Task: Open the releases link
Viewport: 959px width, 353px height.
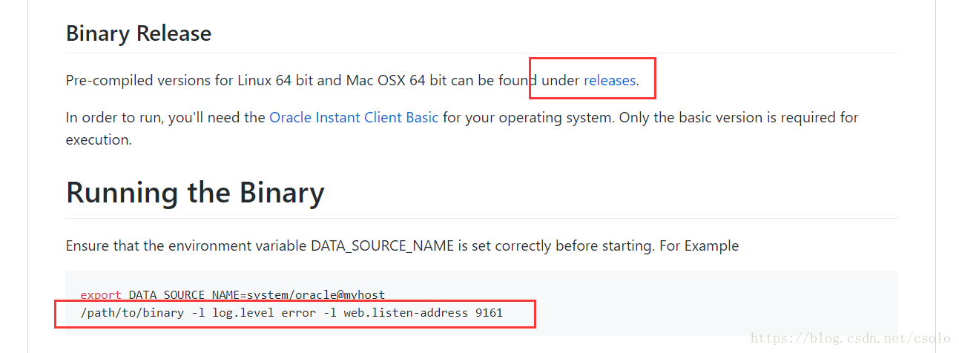Action: 610,80
